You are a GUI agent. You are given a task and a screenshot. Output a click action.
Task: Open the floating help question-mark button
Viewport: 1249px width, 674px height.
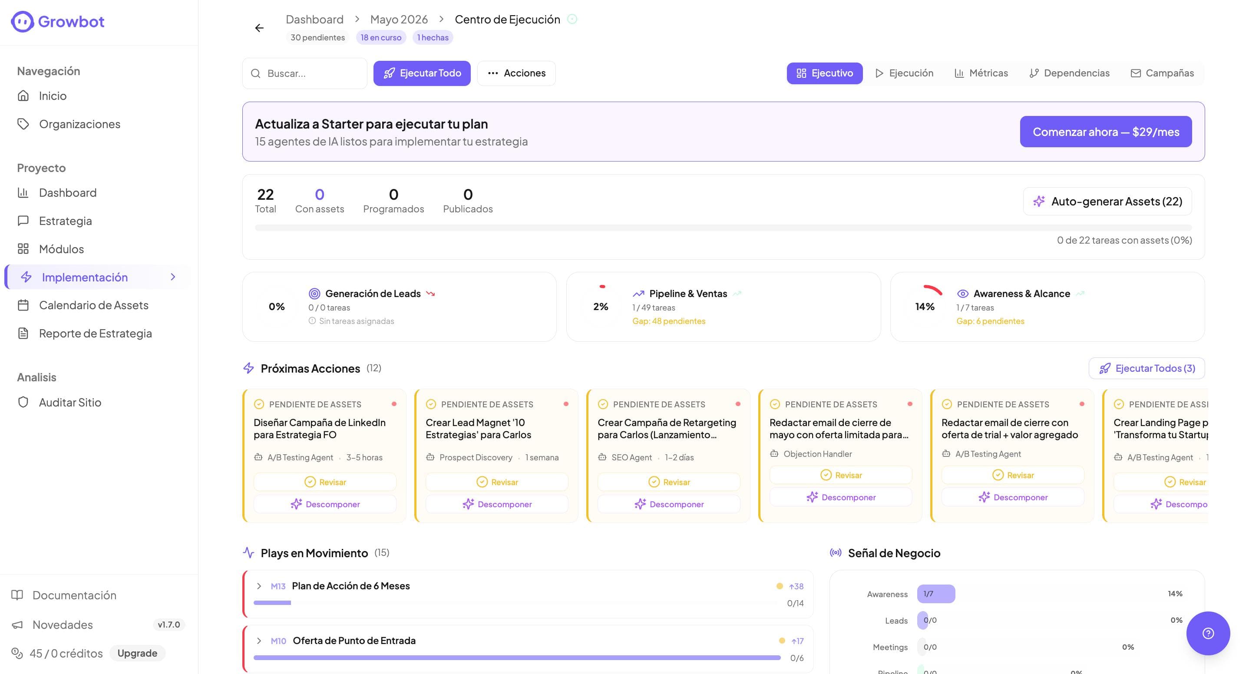coord(1208,633)
